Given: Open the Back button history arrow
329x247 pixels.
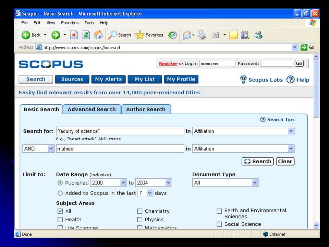Looking at the screenshot, I should [45, 35].
